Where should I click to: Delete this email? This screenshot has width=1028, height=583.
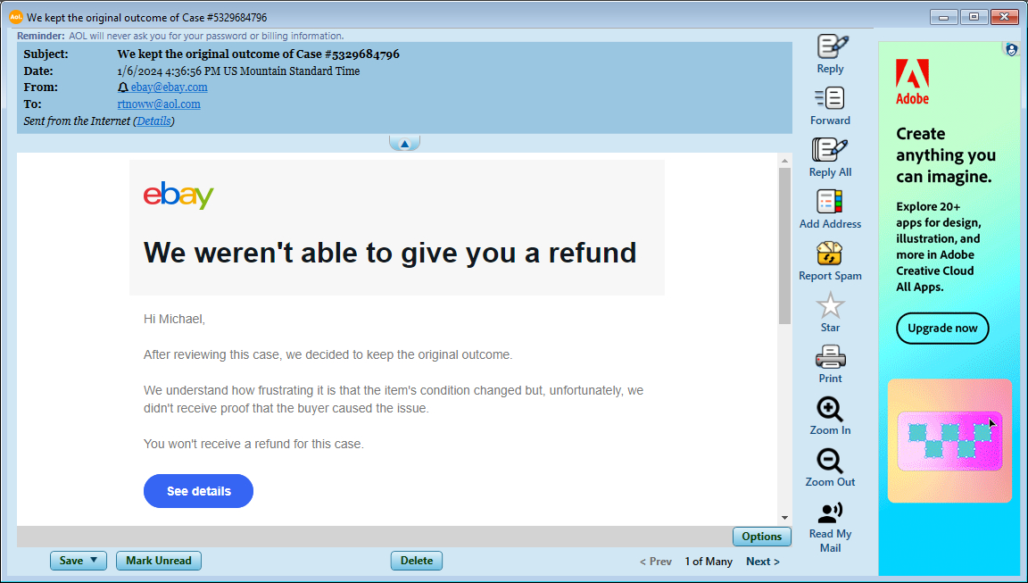click(x=417, y=561)
